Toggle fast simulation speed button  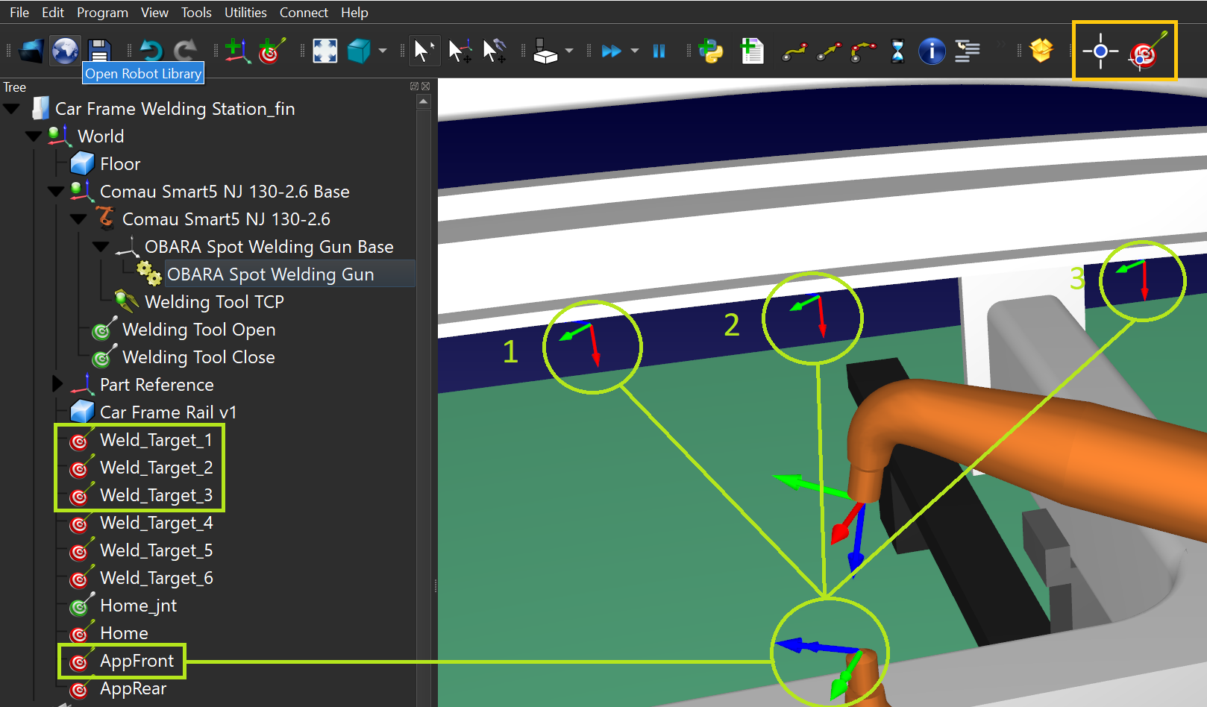point(611,51)
